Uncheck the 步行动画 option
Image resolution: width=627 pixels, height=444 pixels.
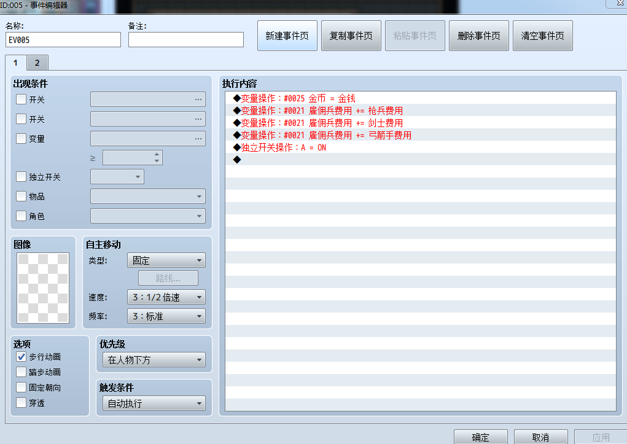(x=21, y=356)
